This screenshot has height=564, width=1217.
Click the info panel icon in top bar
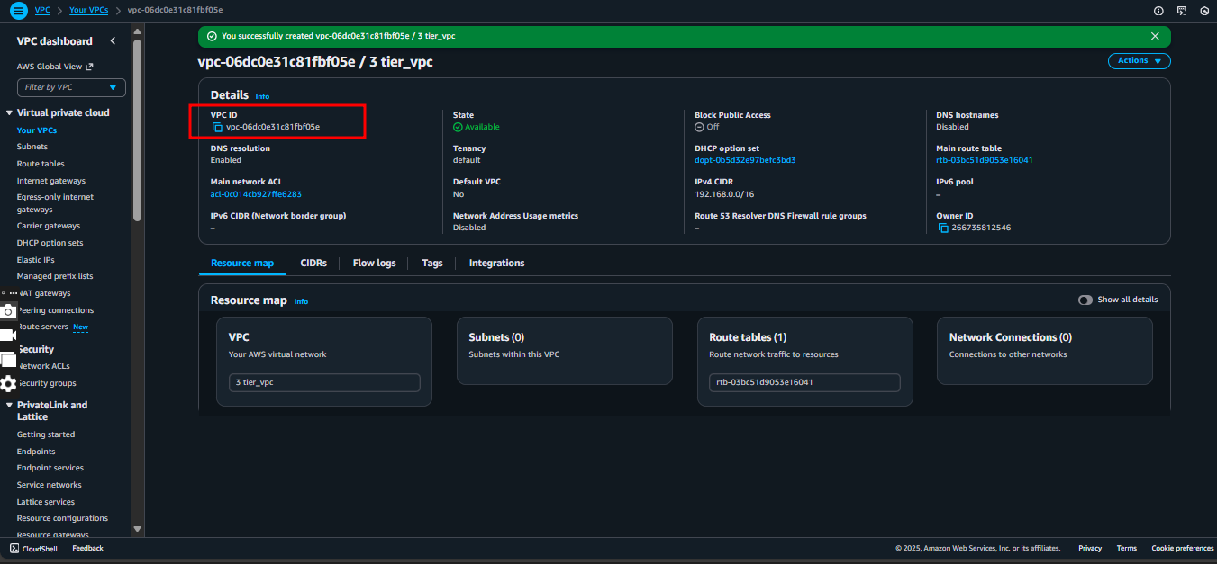[x=1158, y=11]
